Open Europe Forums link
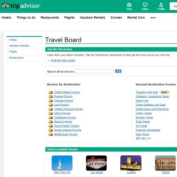 (63, 96)
